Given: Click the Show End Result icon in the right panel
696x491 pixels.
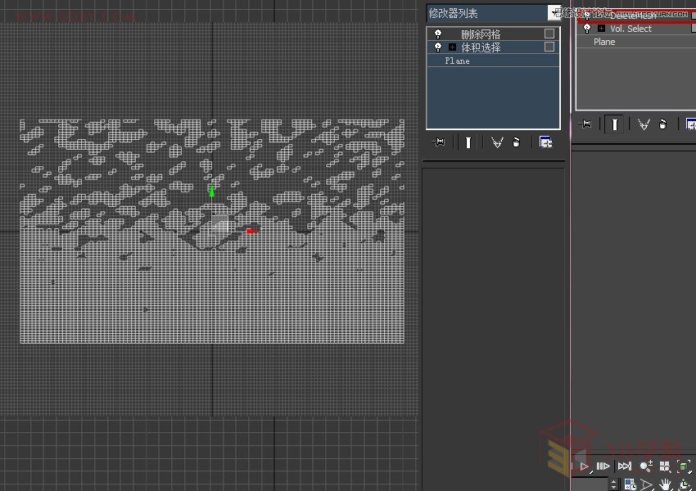Looking at the screenshot, I should click(x=614, y=124).
